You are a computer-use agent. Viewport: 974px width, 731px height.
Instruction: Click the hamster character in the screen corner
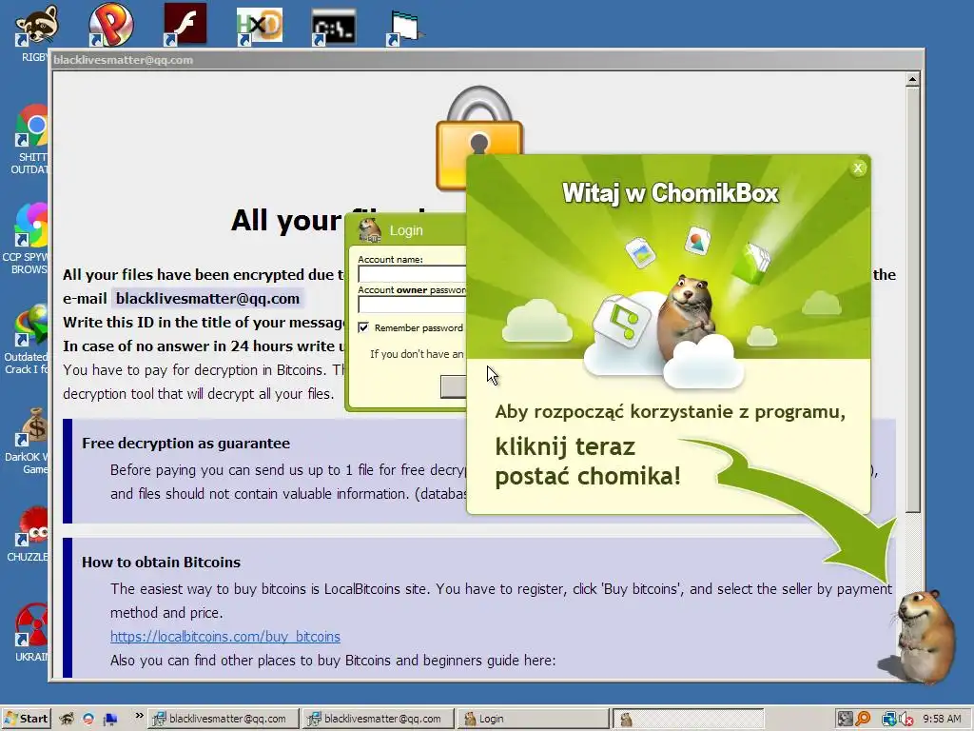pos(925,635)
